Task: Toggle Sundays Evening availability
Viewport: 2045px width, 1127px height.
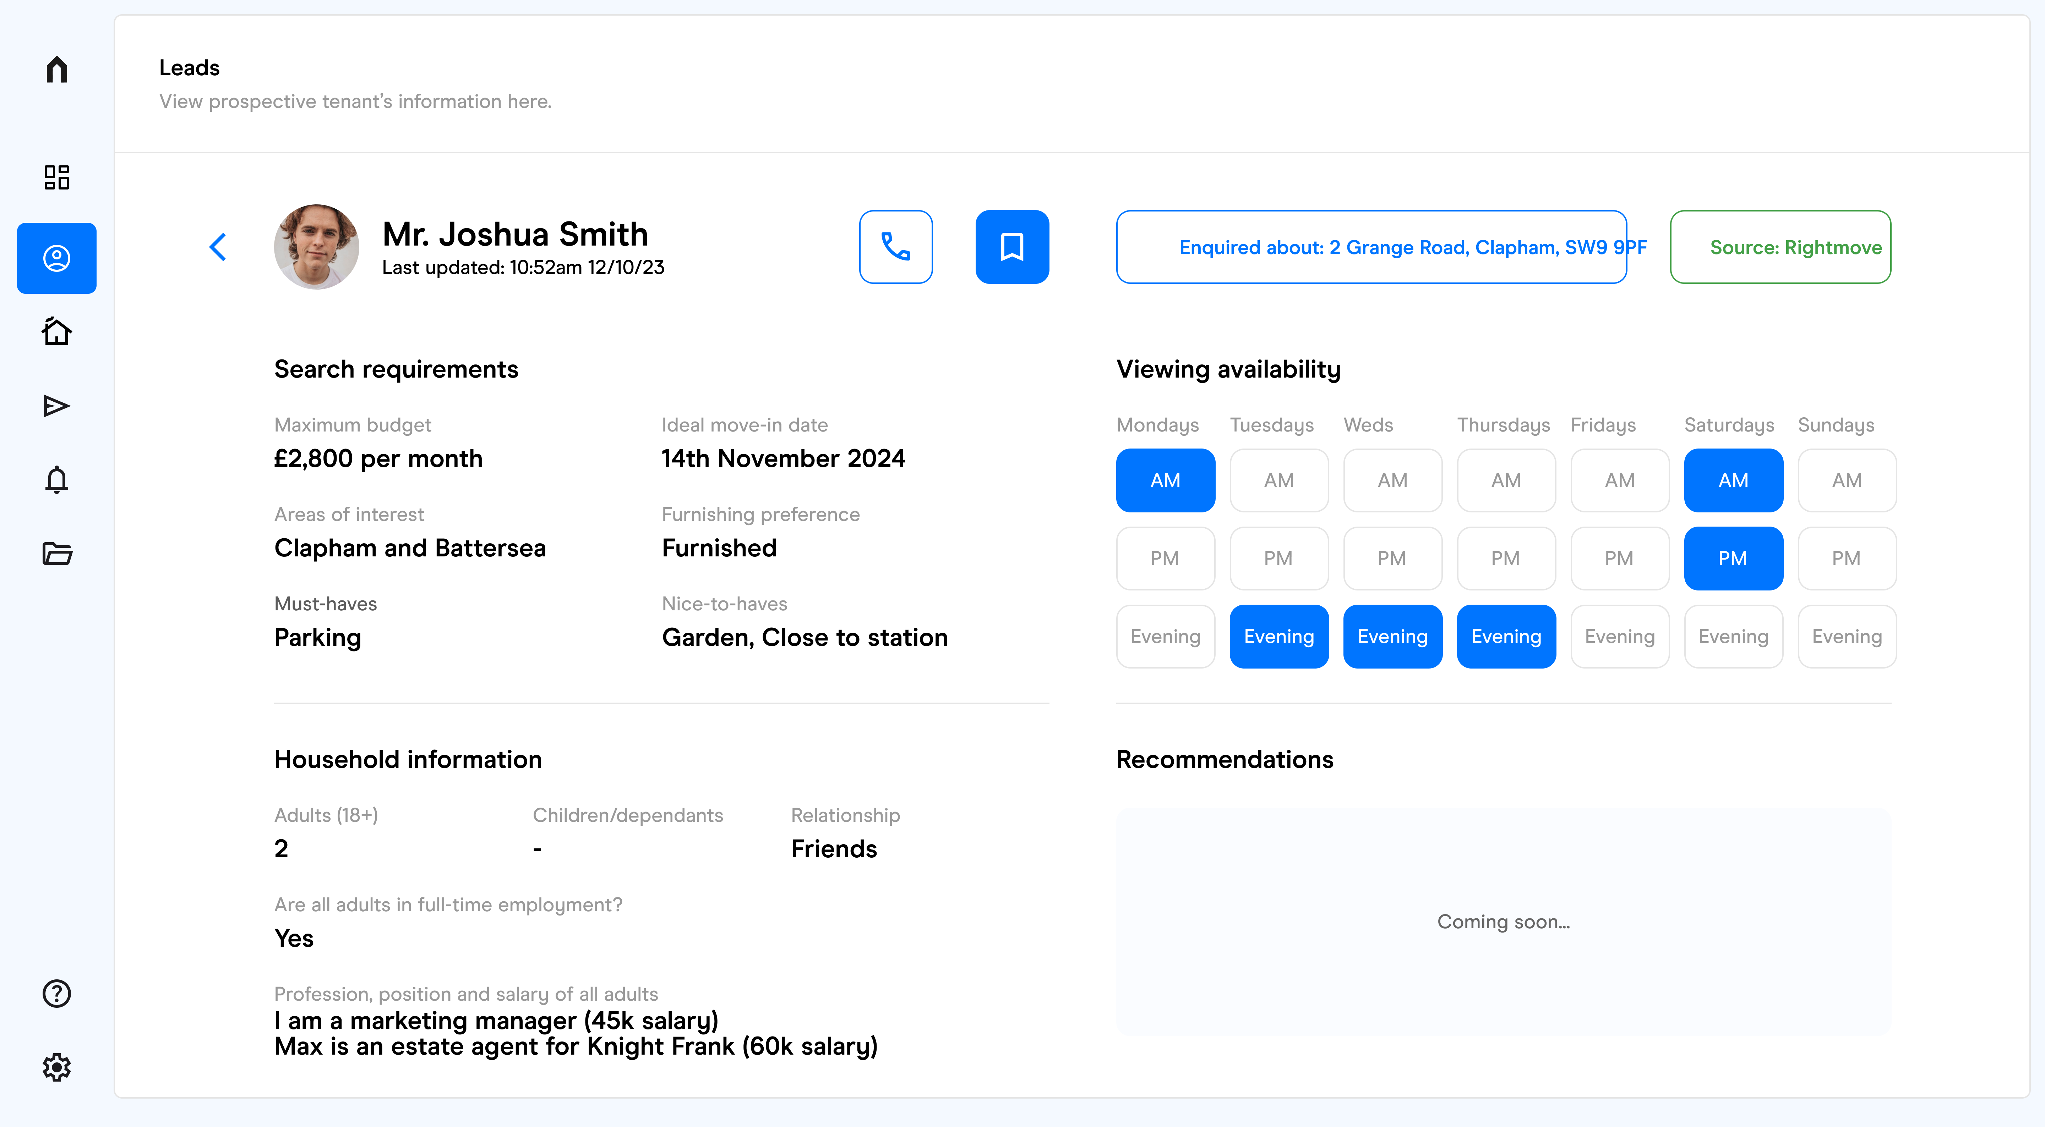Action: click(1847, 637)
